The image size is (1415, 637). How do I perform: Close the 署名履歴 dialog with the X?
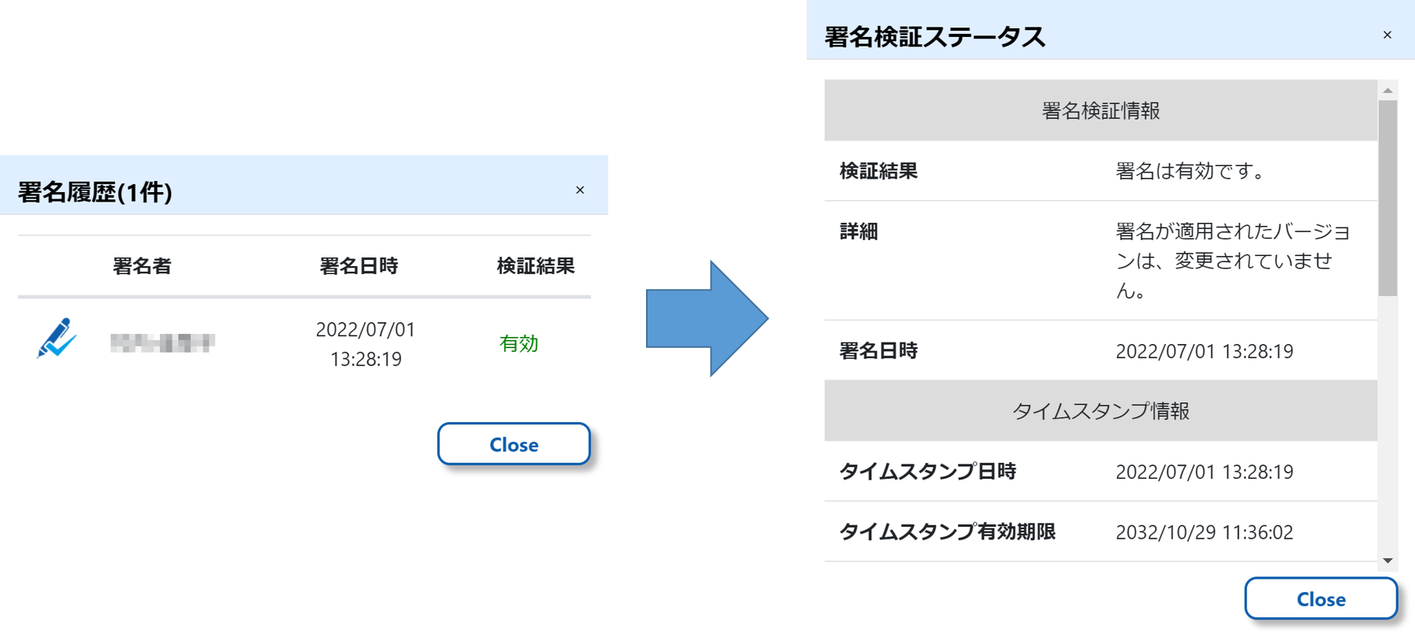[x=580, y=190]
